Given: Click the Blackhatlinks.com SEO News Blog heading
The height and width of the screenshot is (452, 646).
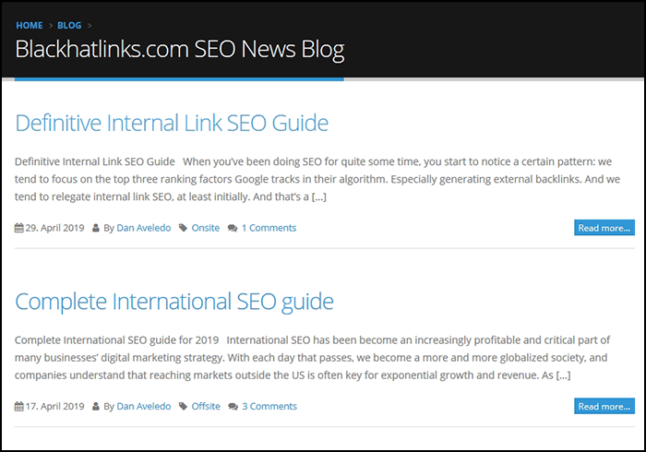Looking at the screenshot, I should tap(180, 50).
